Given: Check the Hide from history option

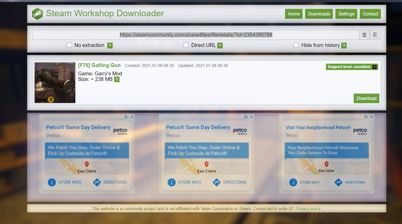Looking at the screenshot, I should pos(296,45).
